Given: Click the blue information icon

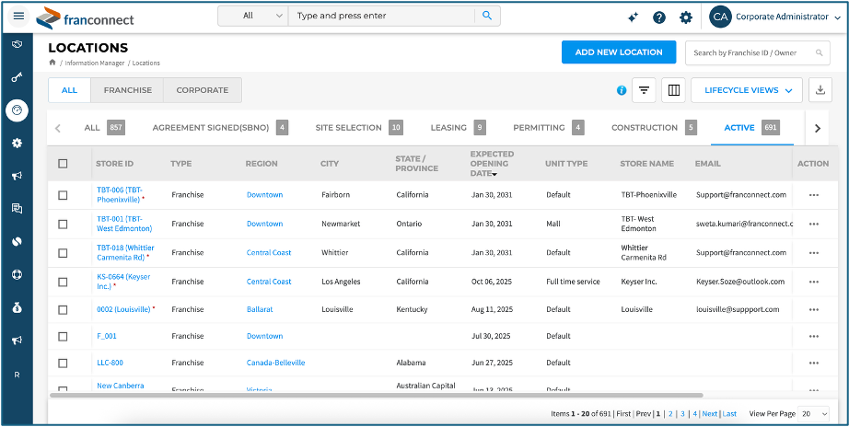Looking at the screenshot, I should point(622,90).
